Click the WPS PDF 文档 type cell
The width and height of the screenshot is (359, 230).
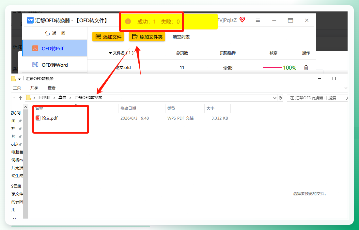(180, 118)
